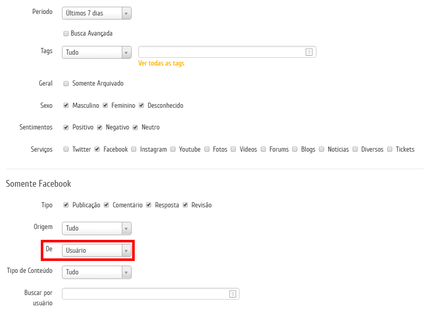
Task: Check the Instagram service checkbox
Action: coord(134,149)
